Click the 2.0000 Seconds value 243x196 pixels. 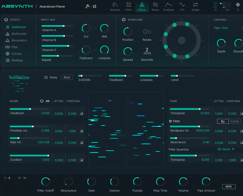click(147, 51)
